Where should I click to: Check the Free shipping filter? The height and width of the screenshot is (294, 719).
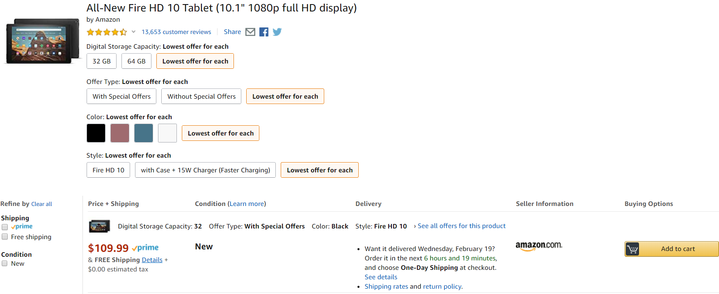point(5,237)
